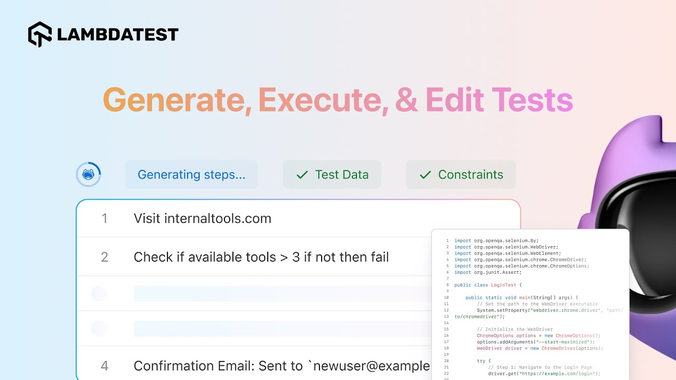Open the Generating steps... tab
This screenshot has width=676, height=380.
point(192,175)
